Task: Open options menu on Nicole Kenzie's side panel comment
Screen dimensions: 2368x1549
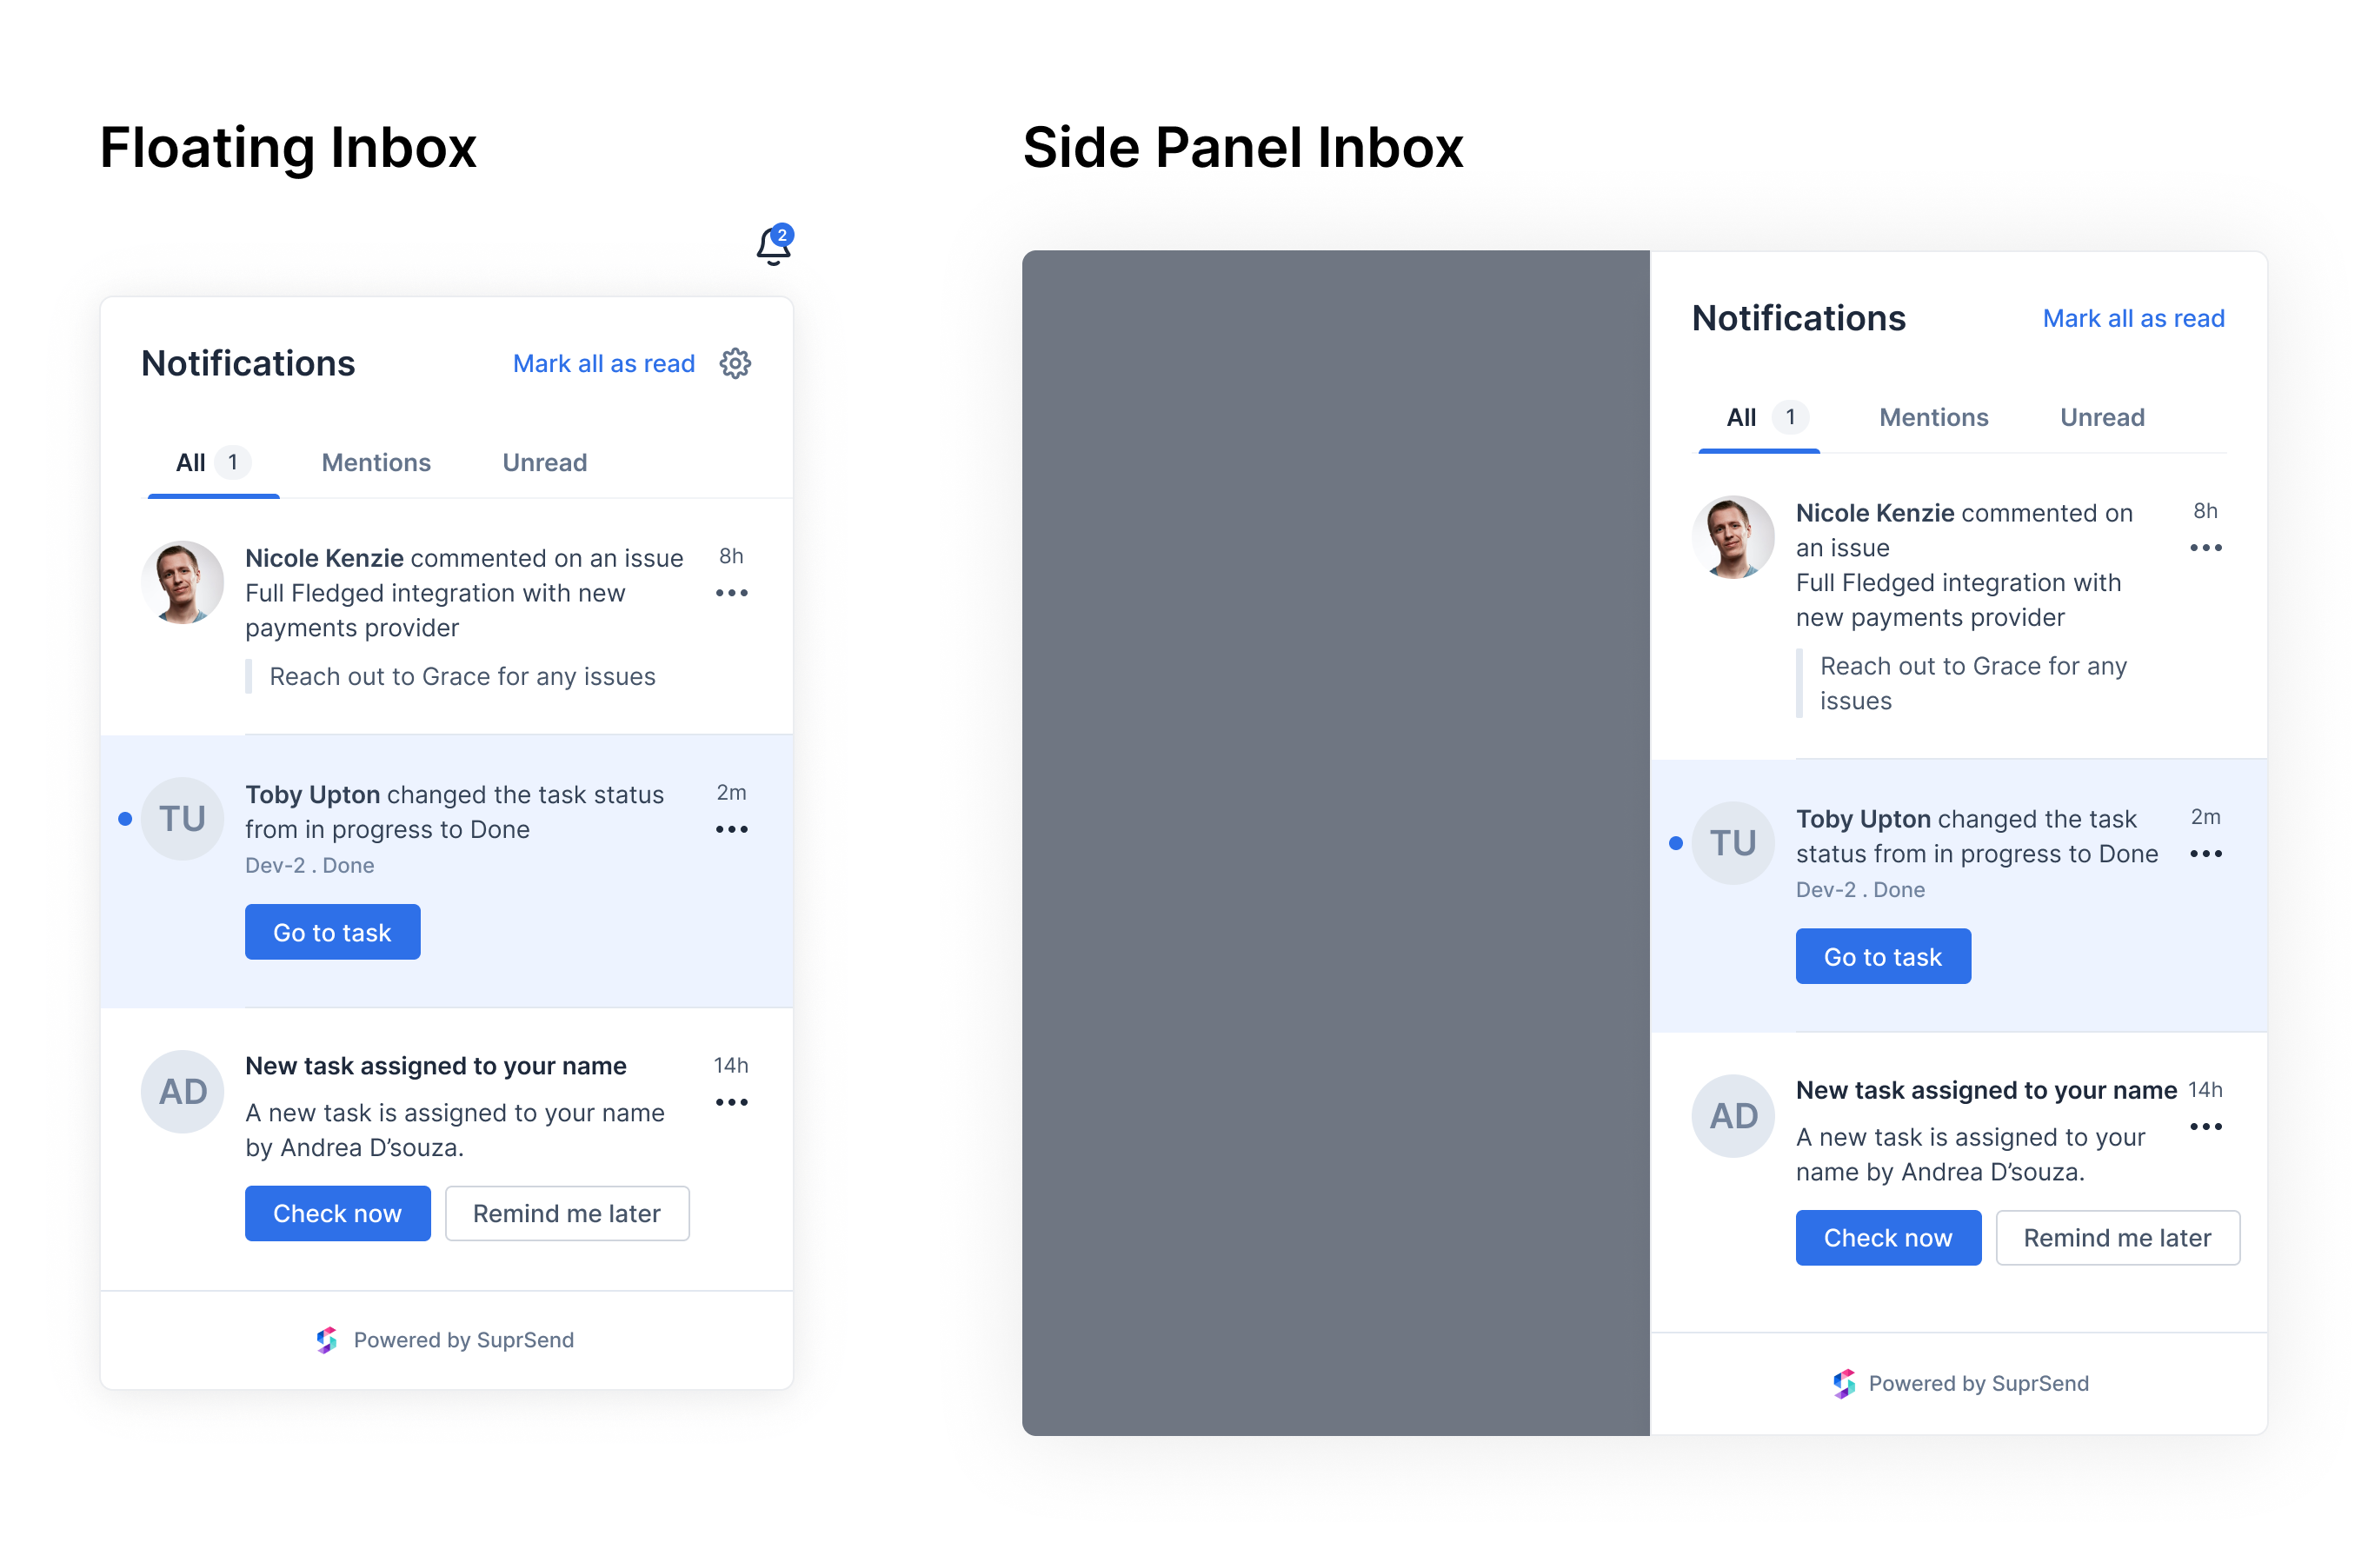Action: point(2205,548)
